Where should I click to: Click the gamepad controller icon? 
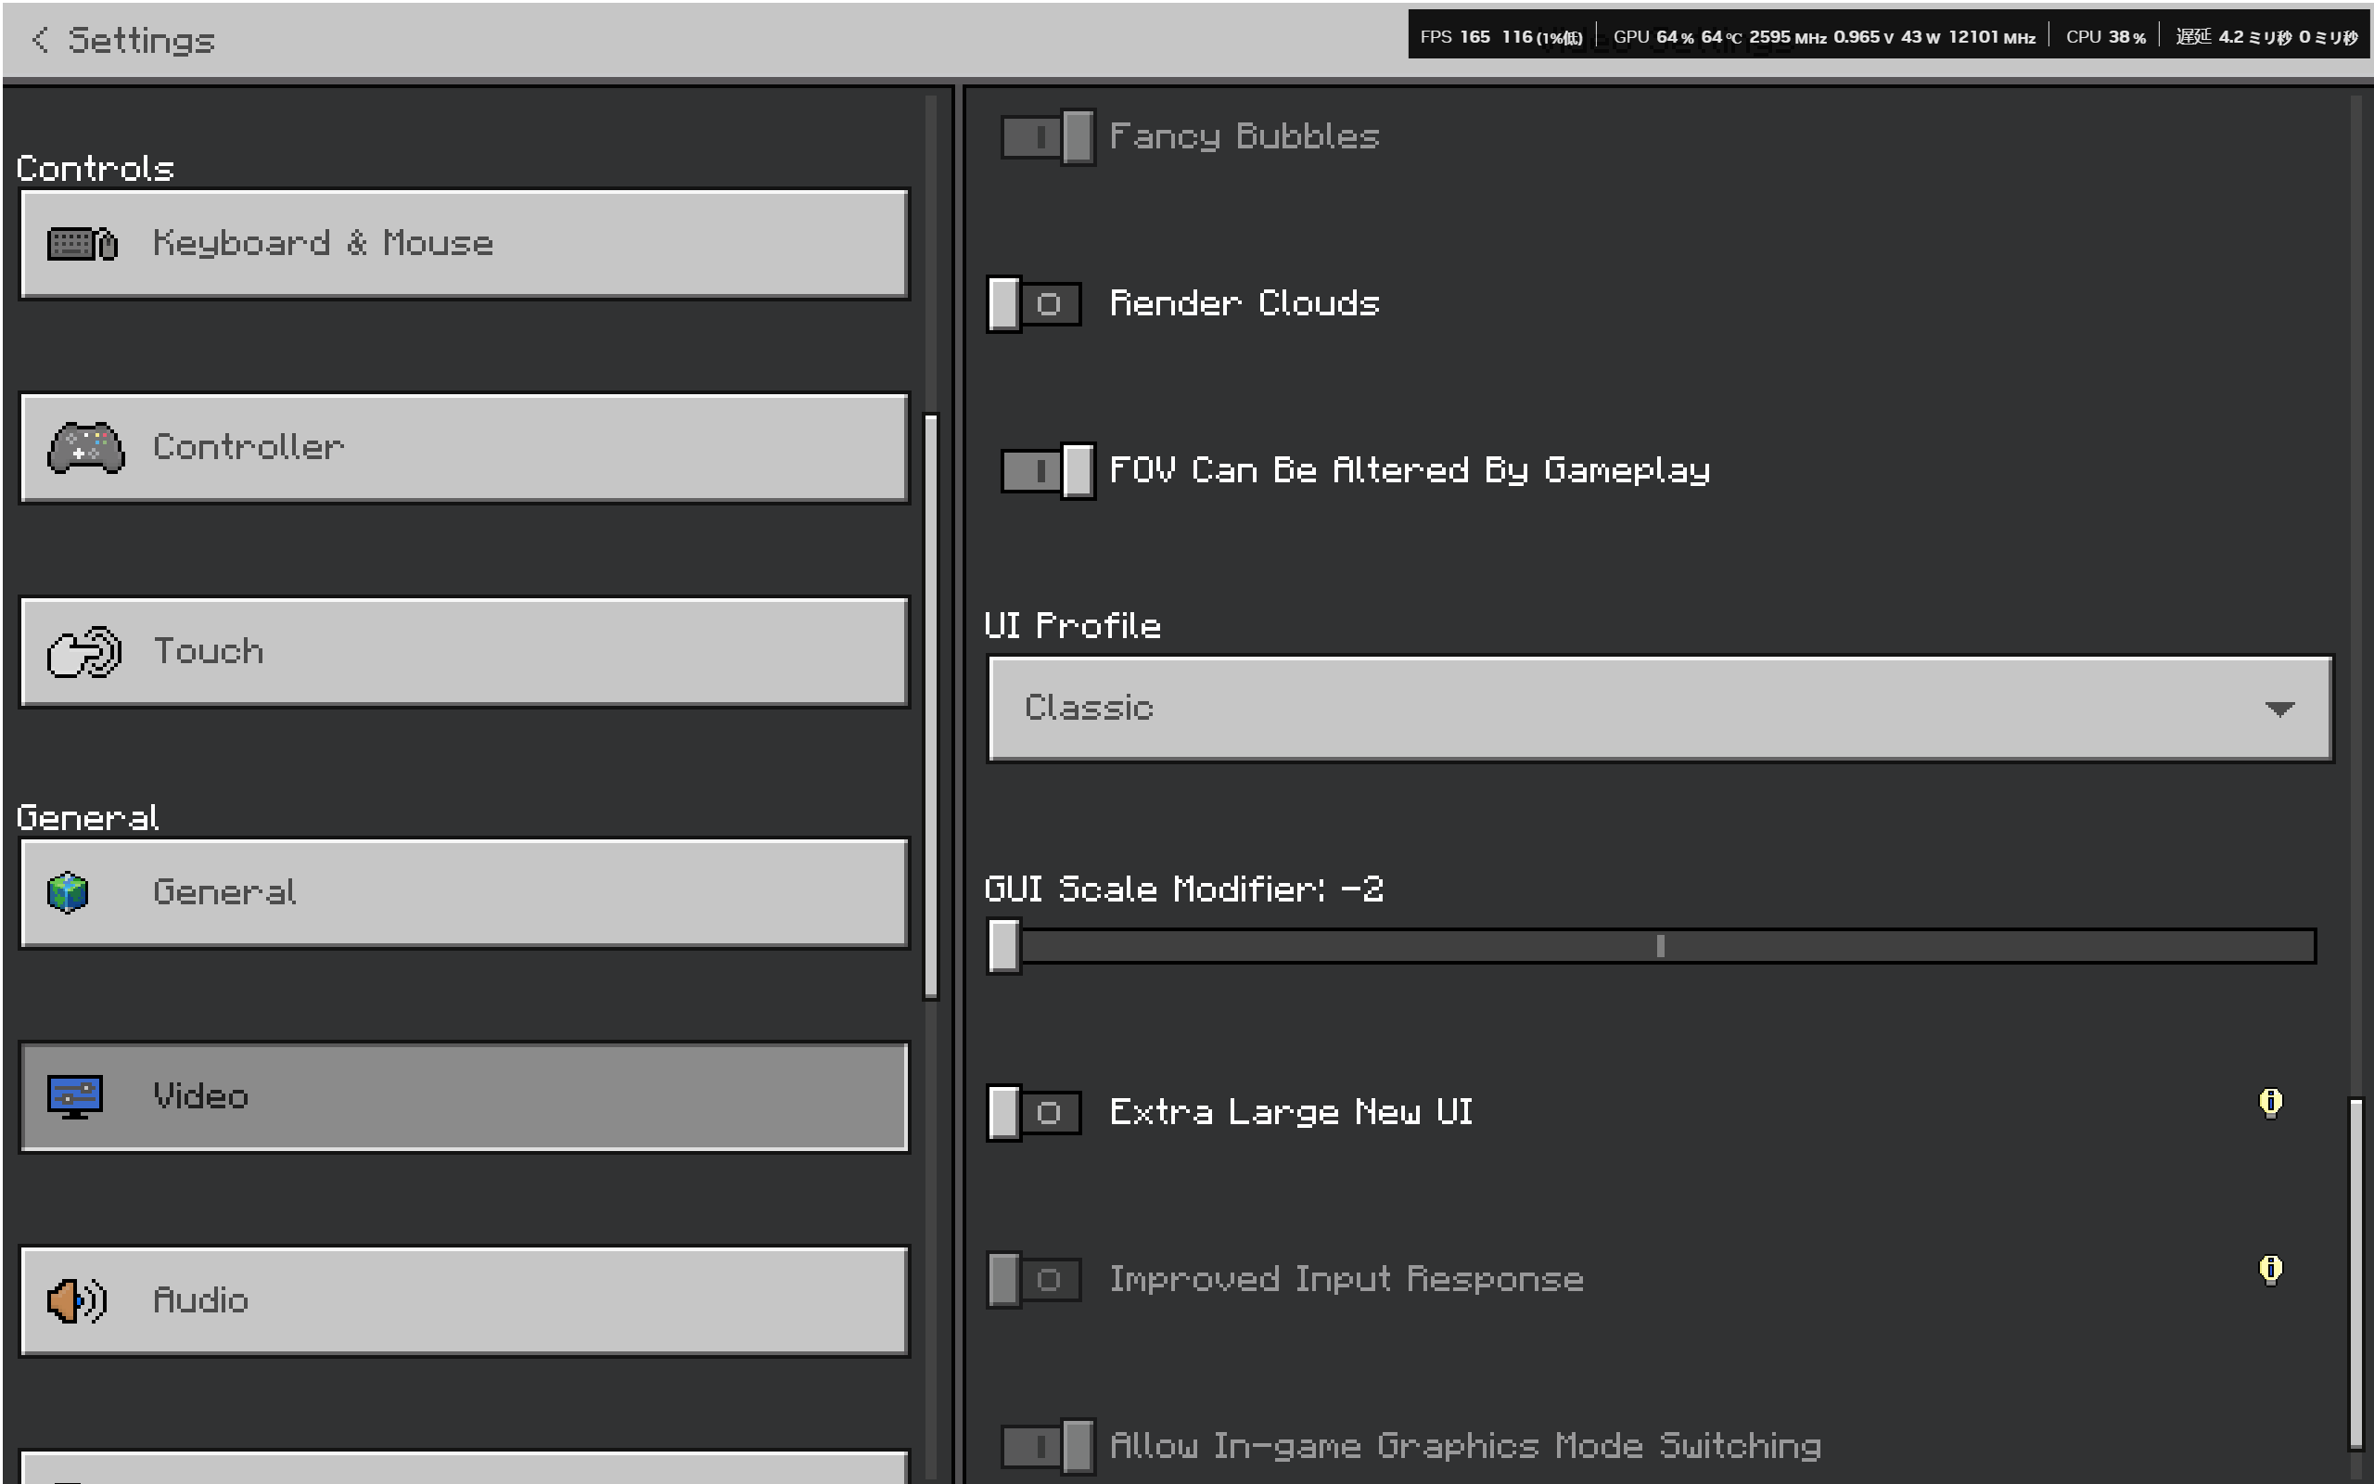click(x=85, y=448)
